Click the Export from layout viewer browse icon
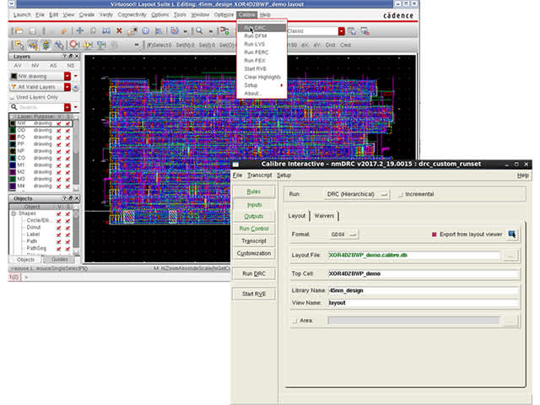 512,235
